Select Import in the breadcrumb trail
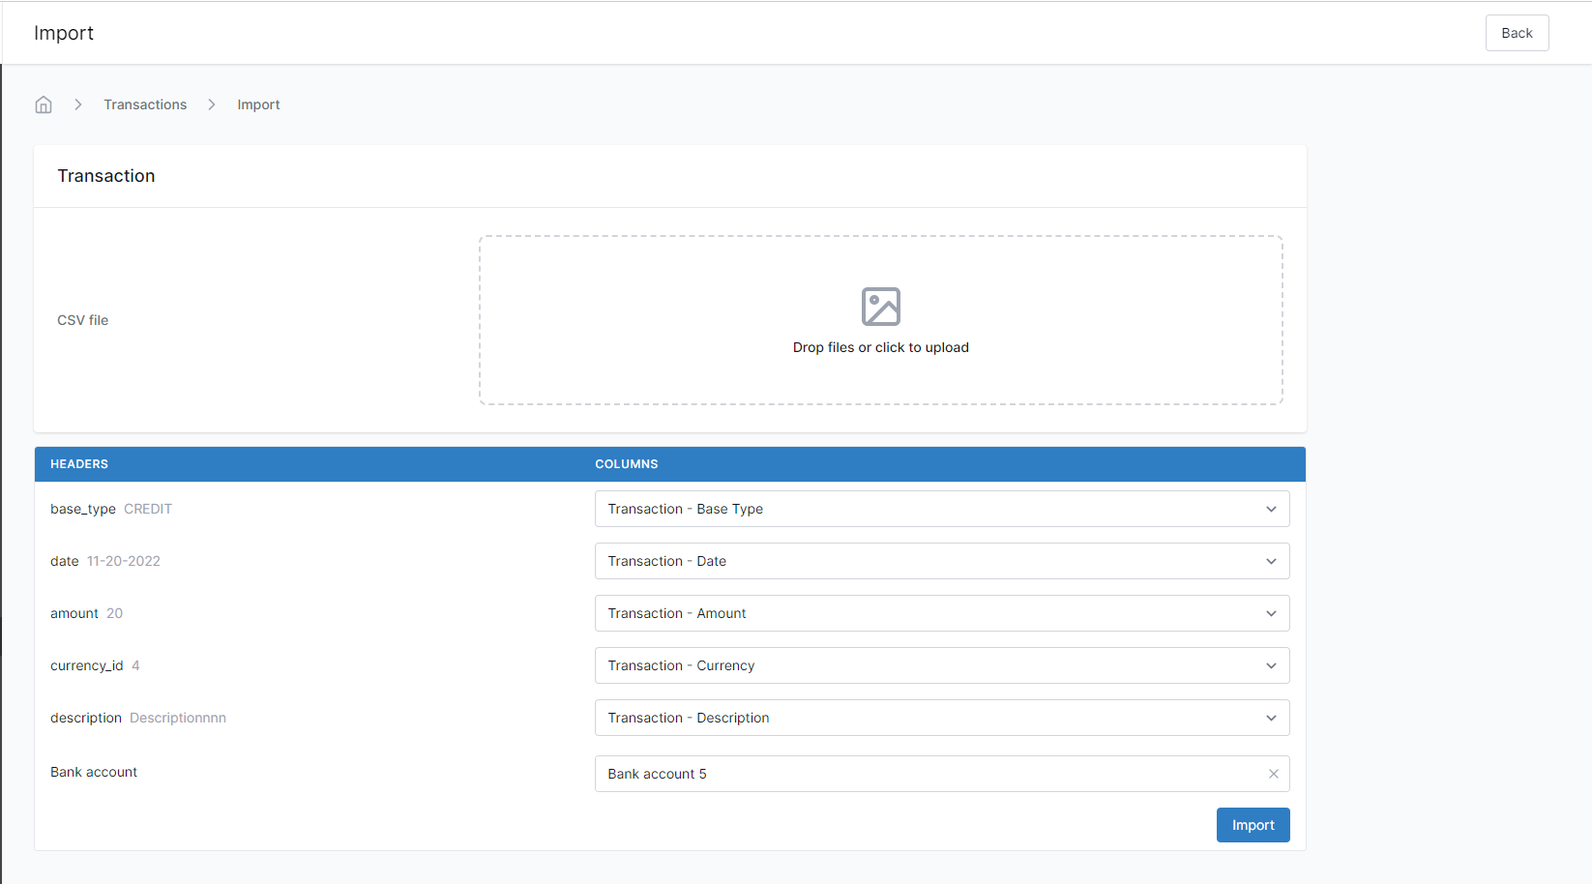 (258, 103)
